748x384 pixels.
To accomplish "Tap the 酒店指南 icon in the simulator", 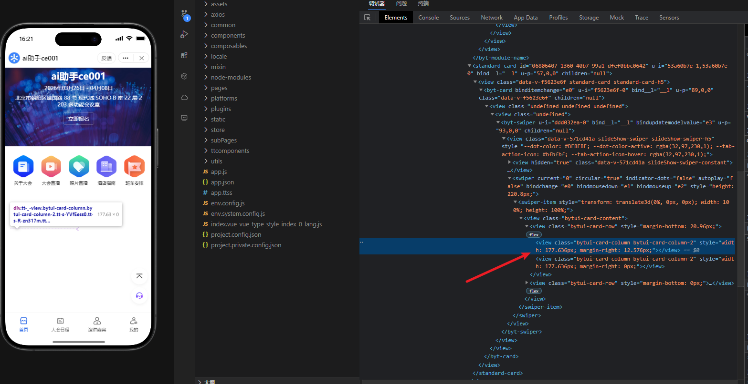I will [106, 167].
